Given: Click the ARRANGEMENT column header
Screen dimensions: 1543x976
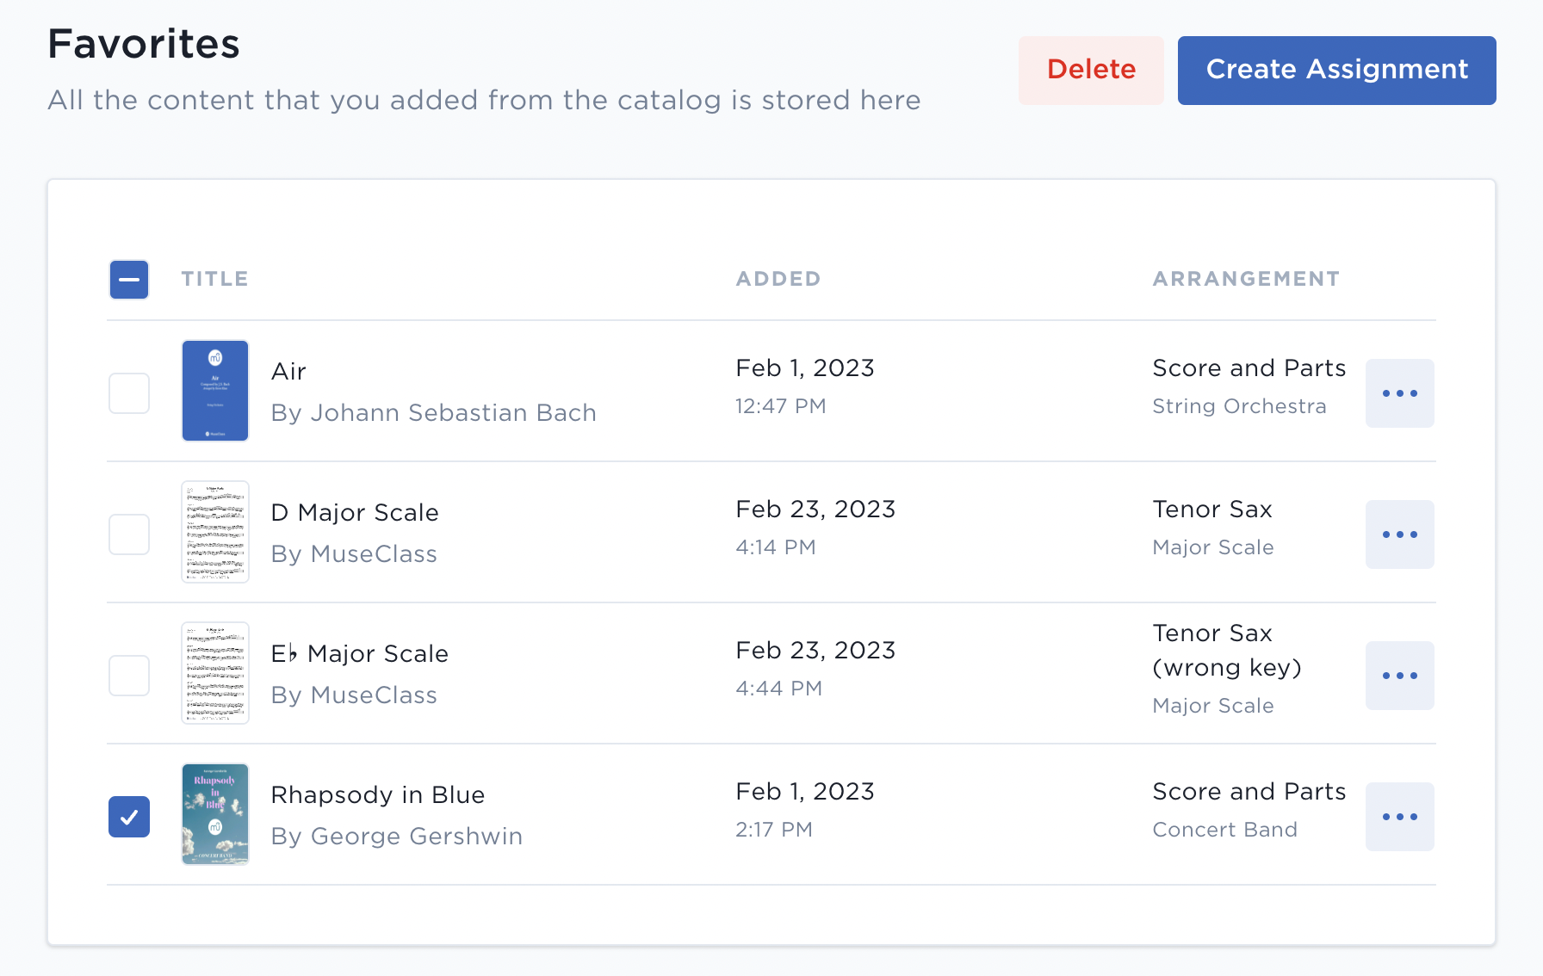Looking at the screenshot, I should pos(1246,278).
